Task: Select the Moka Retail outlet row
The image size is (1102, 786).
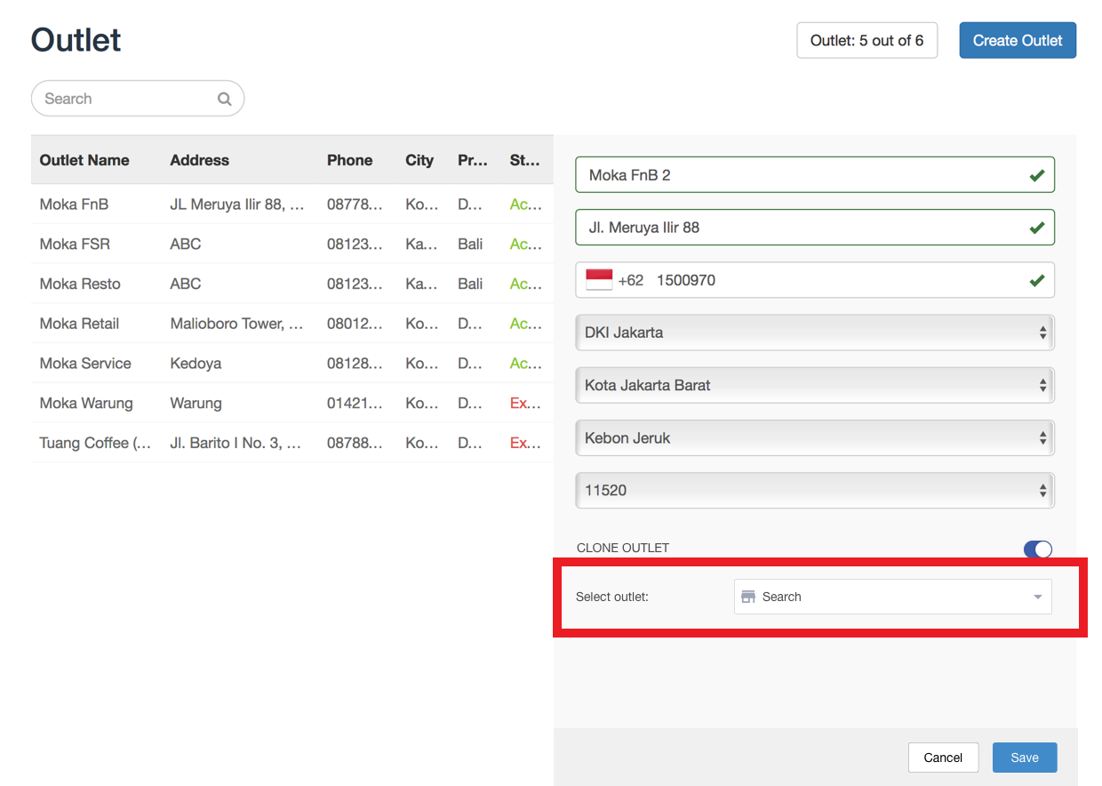Action: point(79,324)
